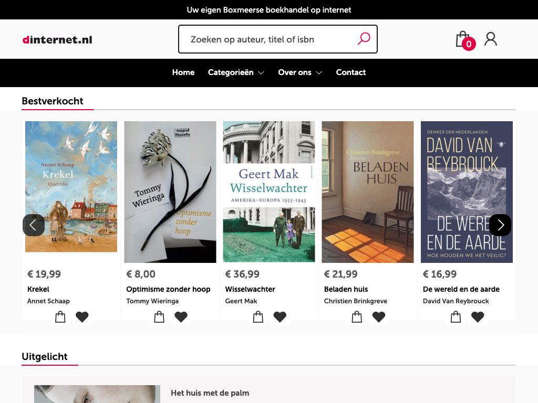Add Wisselwachter to shopping bag
Image resolution: width=538 pixels, height=403 pixels.
pyautogui.click(x=258, y=317)
